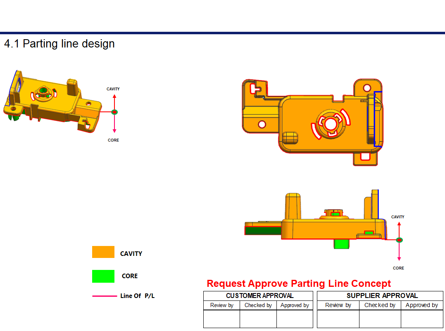This screenshot has height=331, width=445.
Task: Select the upward CAVITY arrow near isometric view
Action: tap(114, 101)
